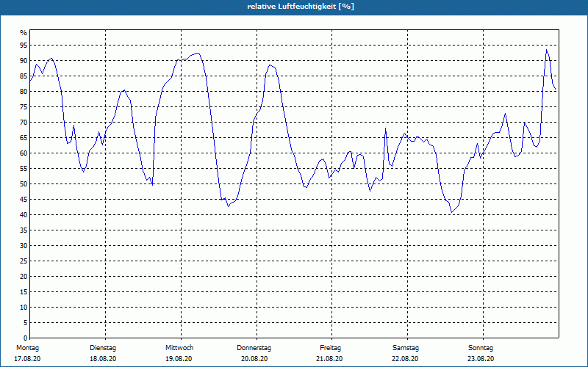The width and height of the screenshot is (588, 367).
Task: Click the y-axis value 70
Action: click(x=24, y=123)
